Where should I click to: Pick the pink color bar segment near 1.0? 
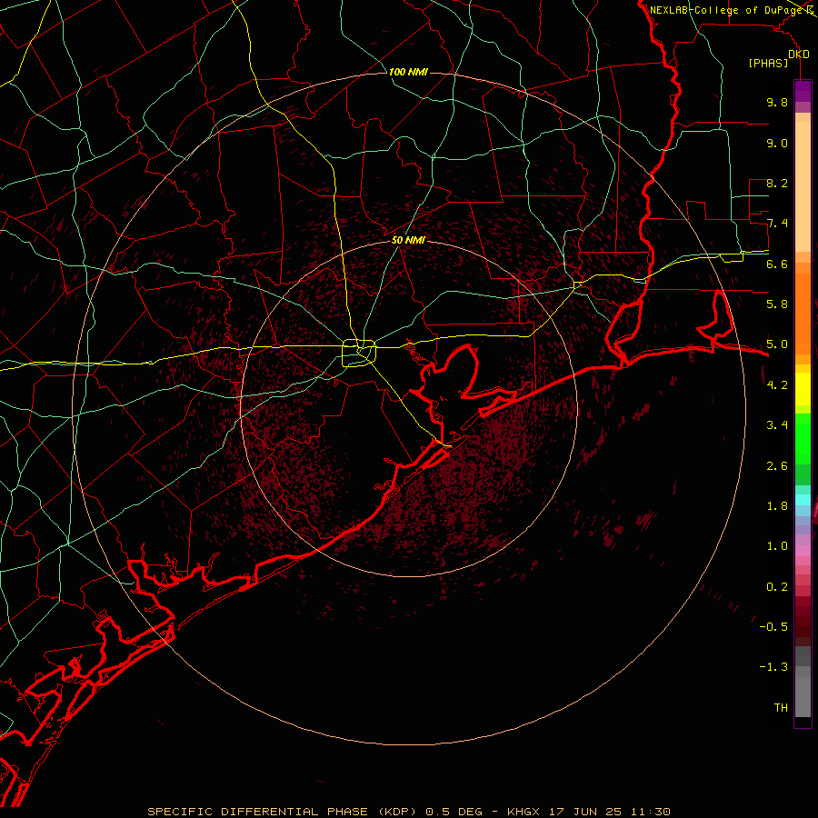(803, 551)
